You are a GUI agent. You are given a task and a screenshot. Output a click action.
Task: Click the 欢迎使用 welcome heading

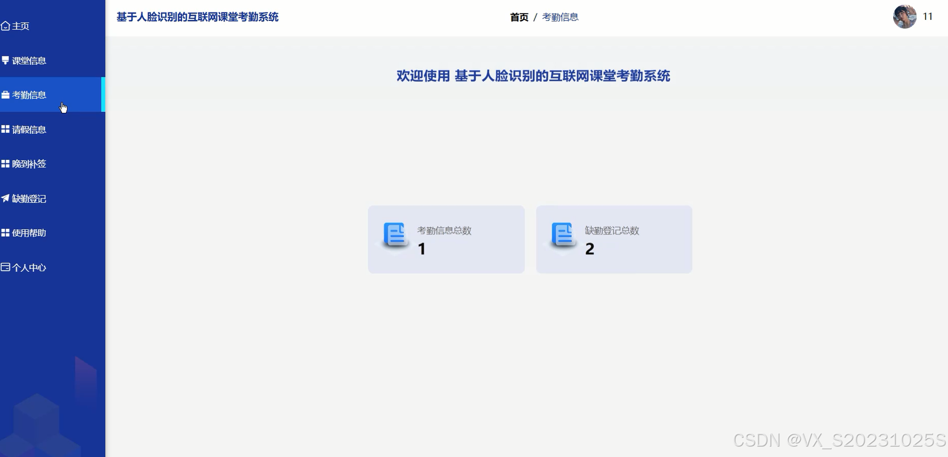click(533, 76)
